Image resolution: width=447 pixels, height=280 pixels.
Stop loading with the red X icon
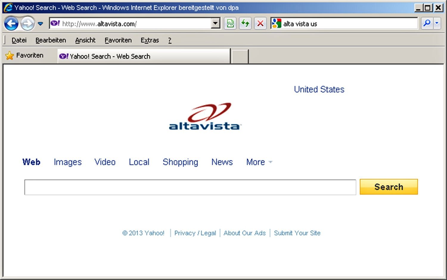(x=260, y=23)
